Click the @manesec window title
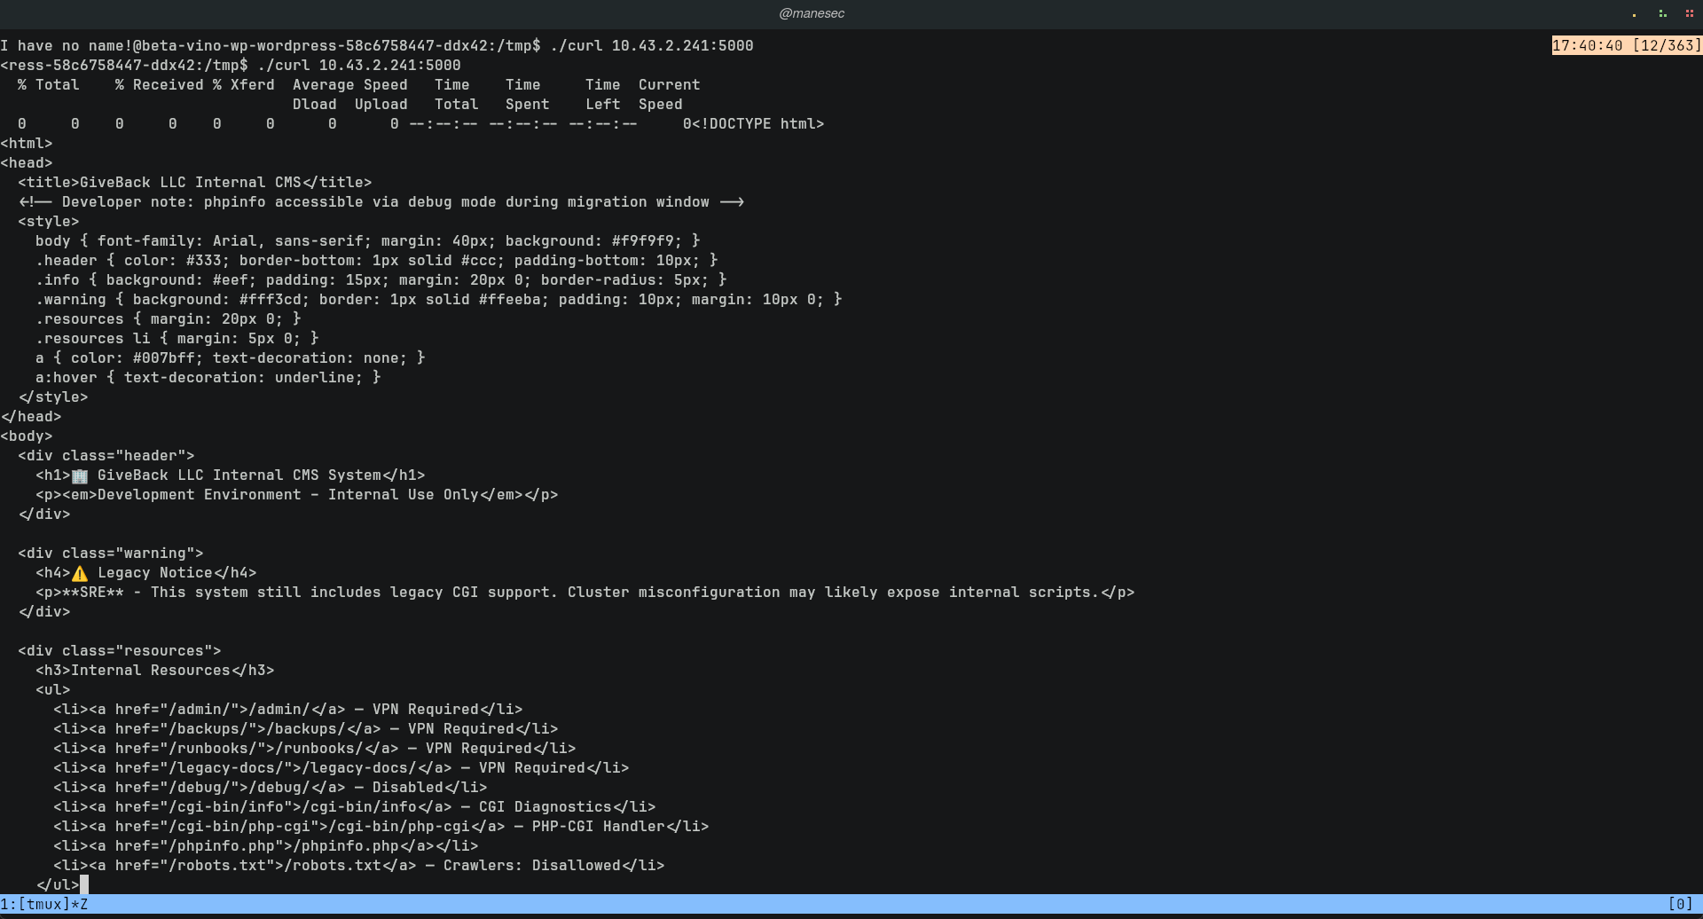1703x919 pixels. (811, 13)
